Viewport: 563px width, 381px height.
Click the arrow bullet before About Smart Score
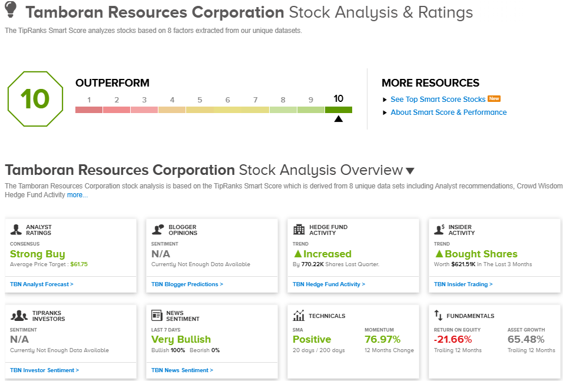(x=385, y=112)
